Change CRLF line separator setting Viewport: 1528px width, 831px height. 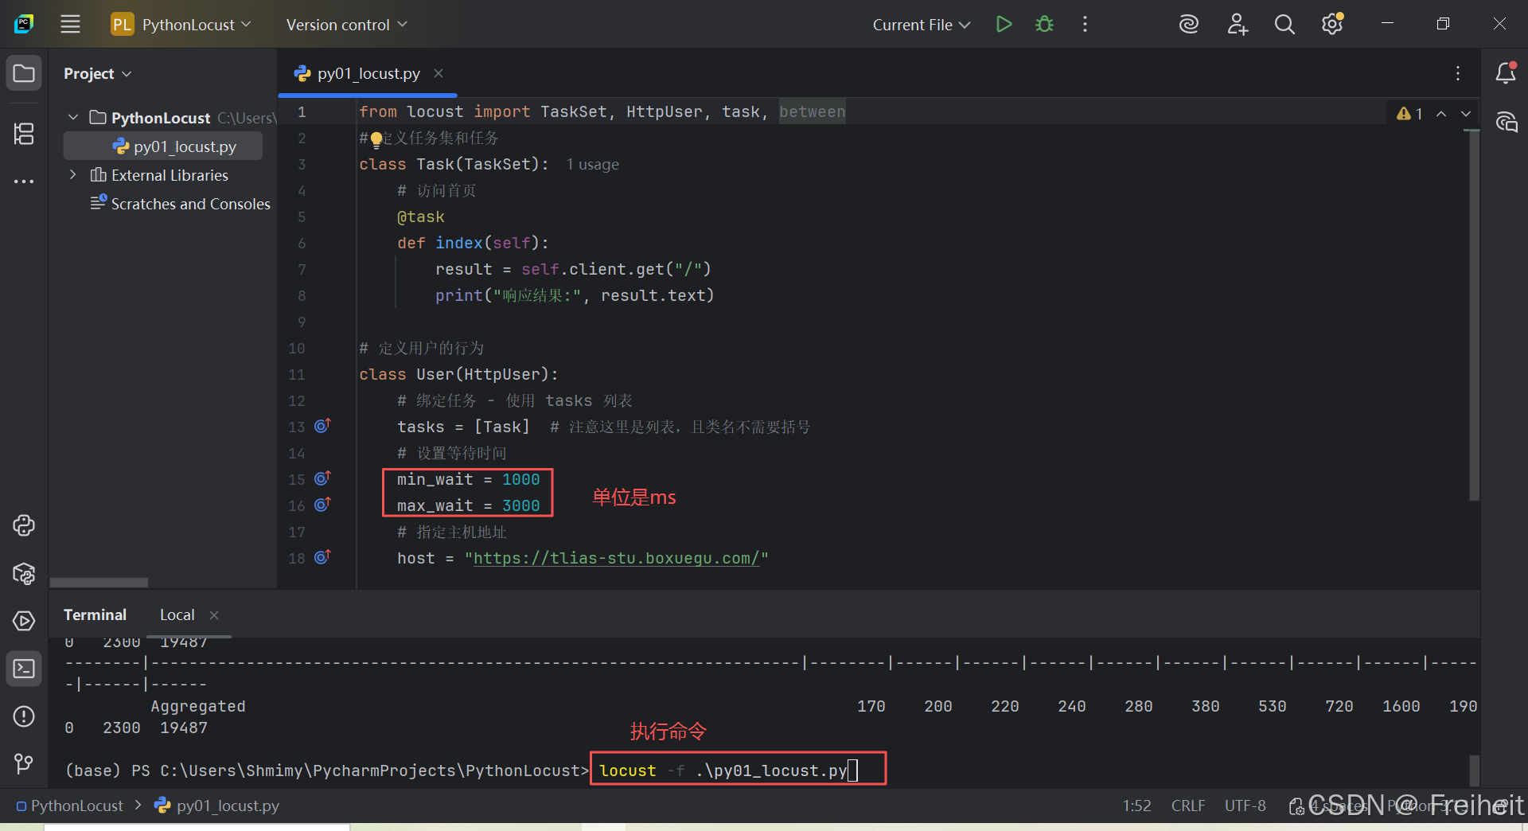(1188, 806)
